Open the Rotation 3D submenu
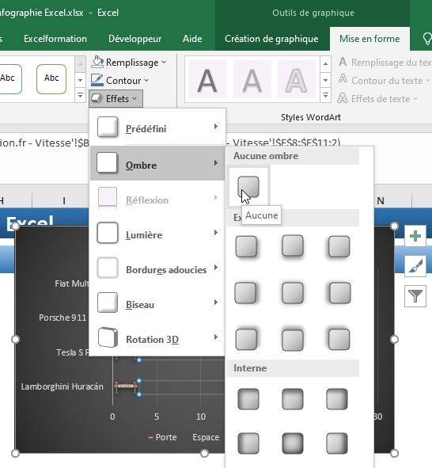This screenshot has height=468, width=432. pos(157,338)
